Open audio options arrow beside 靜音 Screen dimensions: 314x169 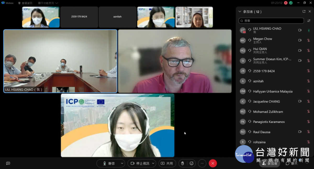122,163
